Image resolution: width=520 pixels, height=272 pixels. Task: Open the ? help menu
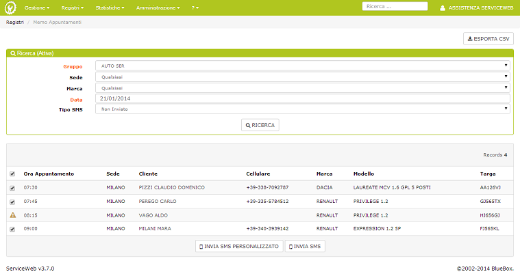coord(195,8)
